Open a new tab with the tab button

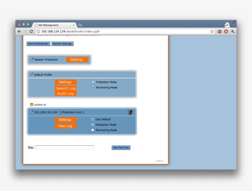click(80, 25)
